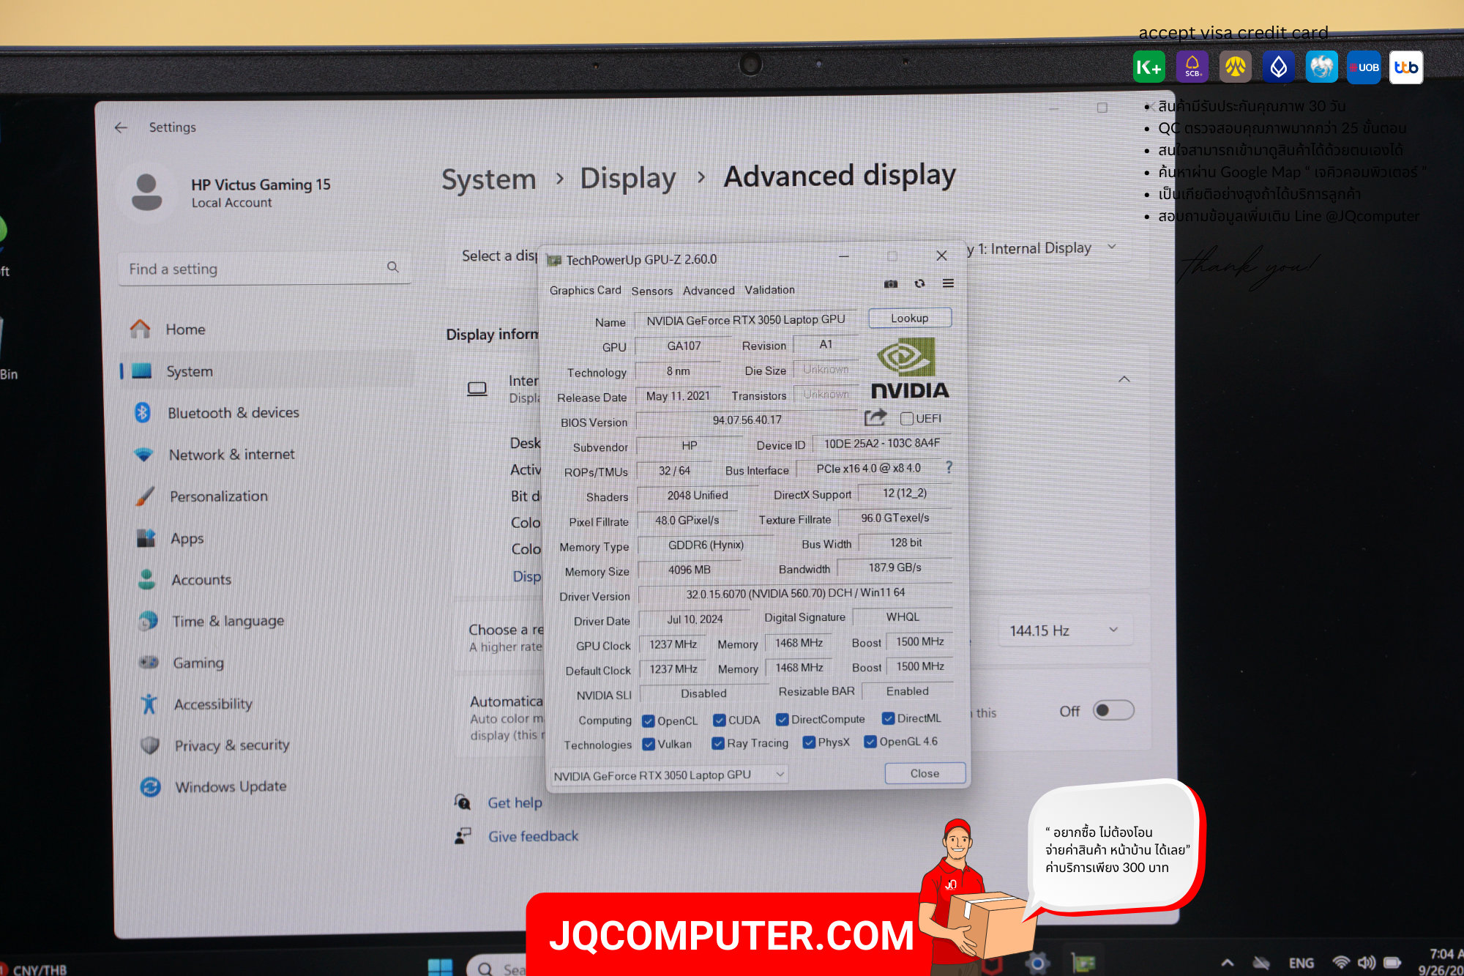
Task: Toggle the Vulkan checkbox
Action: (649, 744)
